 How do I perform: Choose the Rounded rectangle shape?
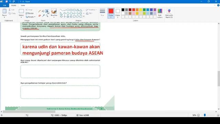pyautogui.click(x=74, y=10)
